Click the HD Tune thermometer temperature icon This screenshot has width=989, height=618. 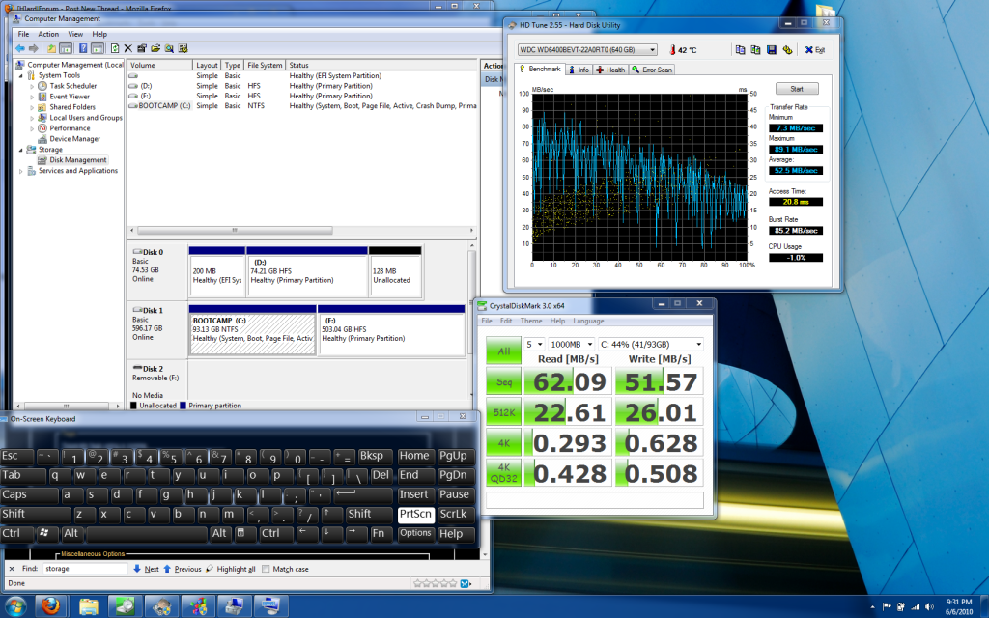672,50
